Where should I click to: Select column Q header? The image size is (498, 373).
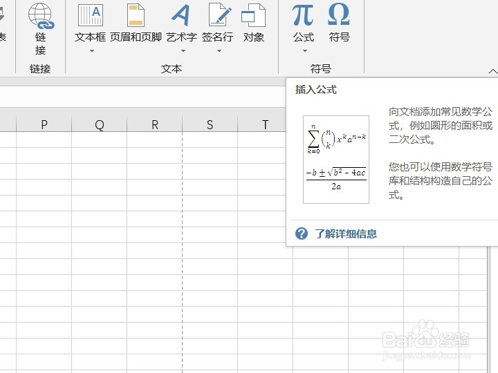[100, 124]
